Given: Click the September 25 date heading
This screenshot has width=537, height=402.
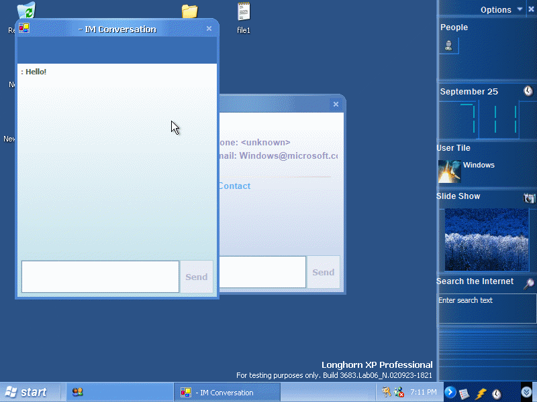Looking at the screenshot, I should click(469, 92).
